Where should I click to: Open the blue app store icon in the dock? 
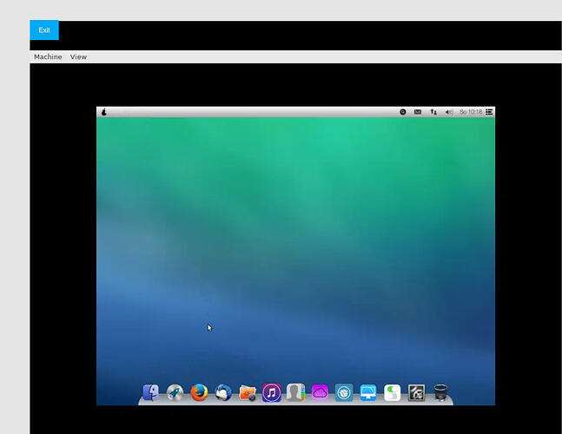pyautogui.click(x=344, y=392)
